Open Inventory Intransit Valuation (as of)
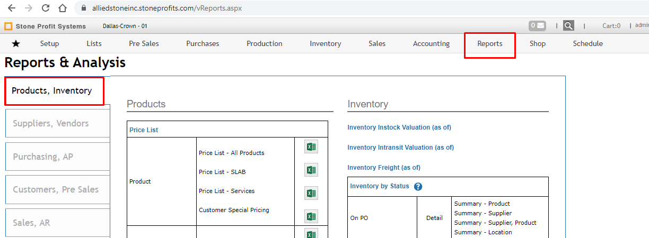649x238 pixels. coord(401,148)
